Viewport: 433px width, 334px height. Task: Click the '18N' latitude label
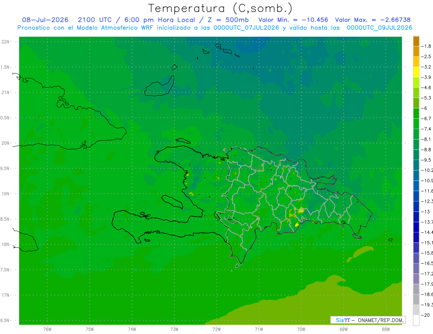pos(6,244)
